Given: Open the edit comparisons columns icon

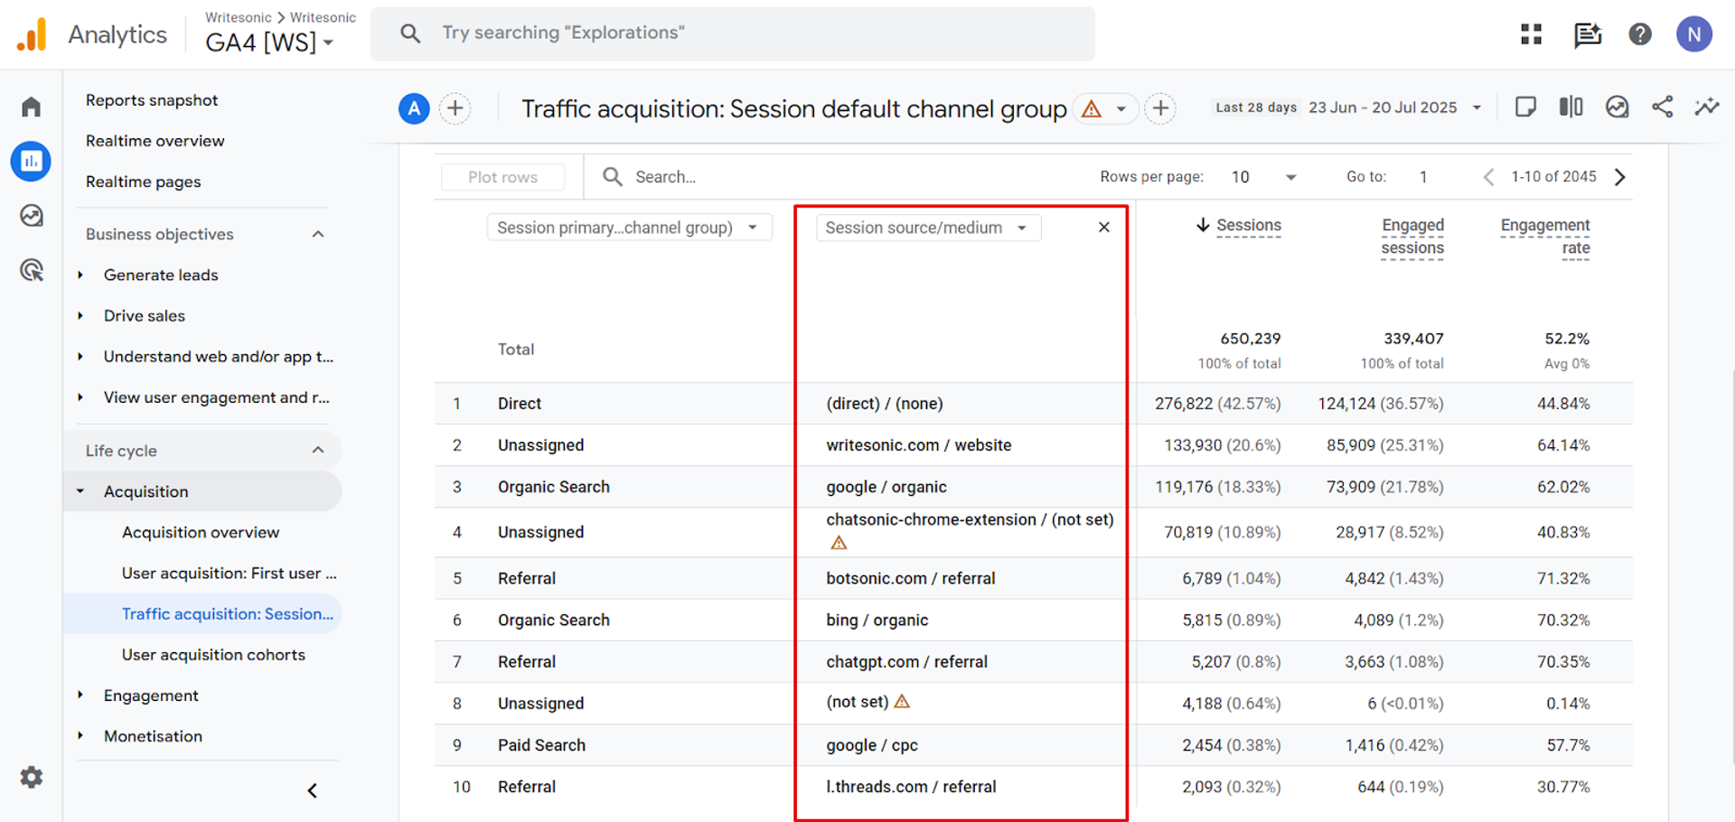Looking at the screenshot, I should pyautogui.click(x=1571, y=107).
